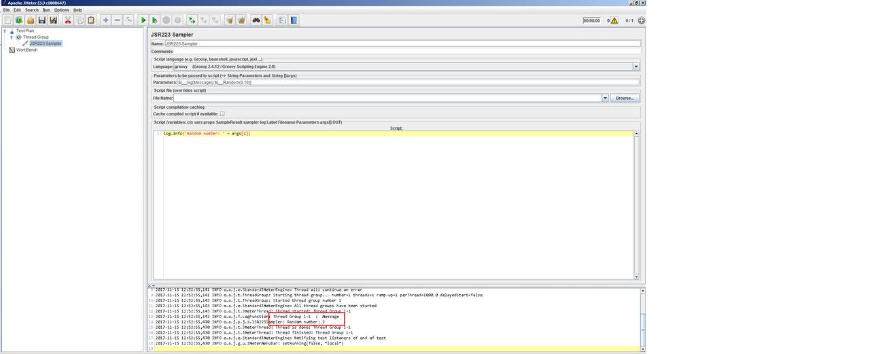Click the log panel scrollbar

(x=642, y=320)
